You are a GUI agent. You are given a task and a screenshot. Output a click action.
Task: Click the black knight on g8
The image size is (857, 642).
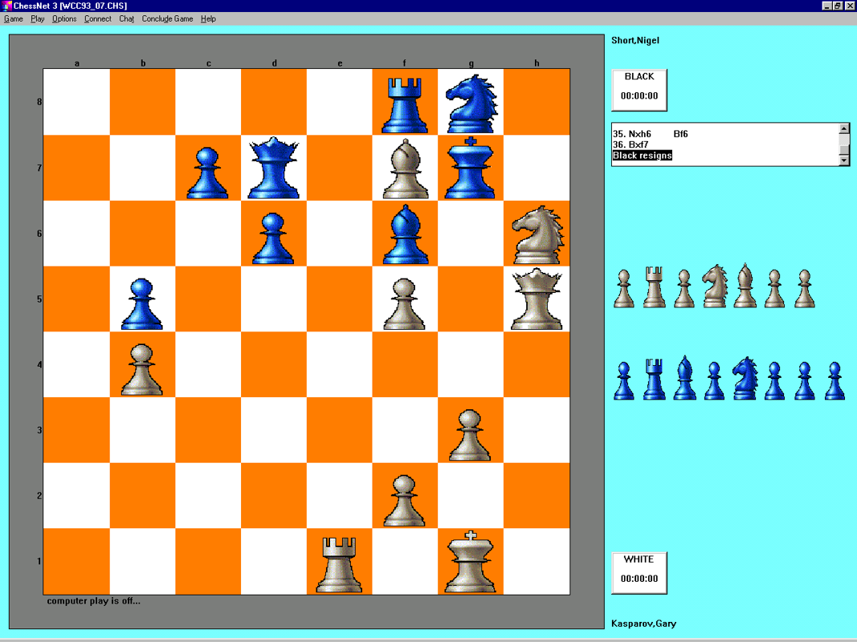click(x=470, y=103)
